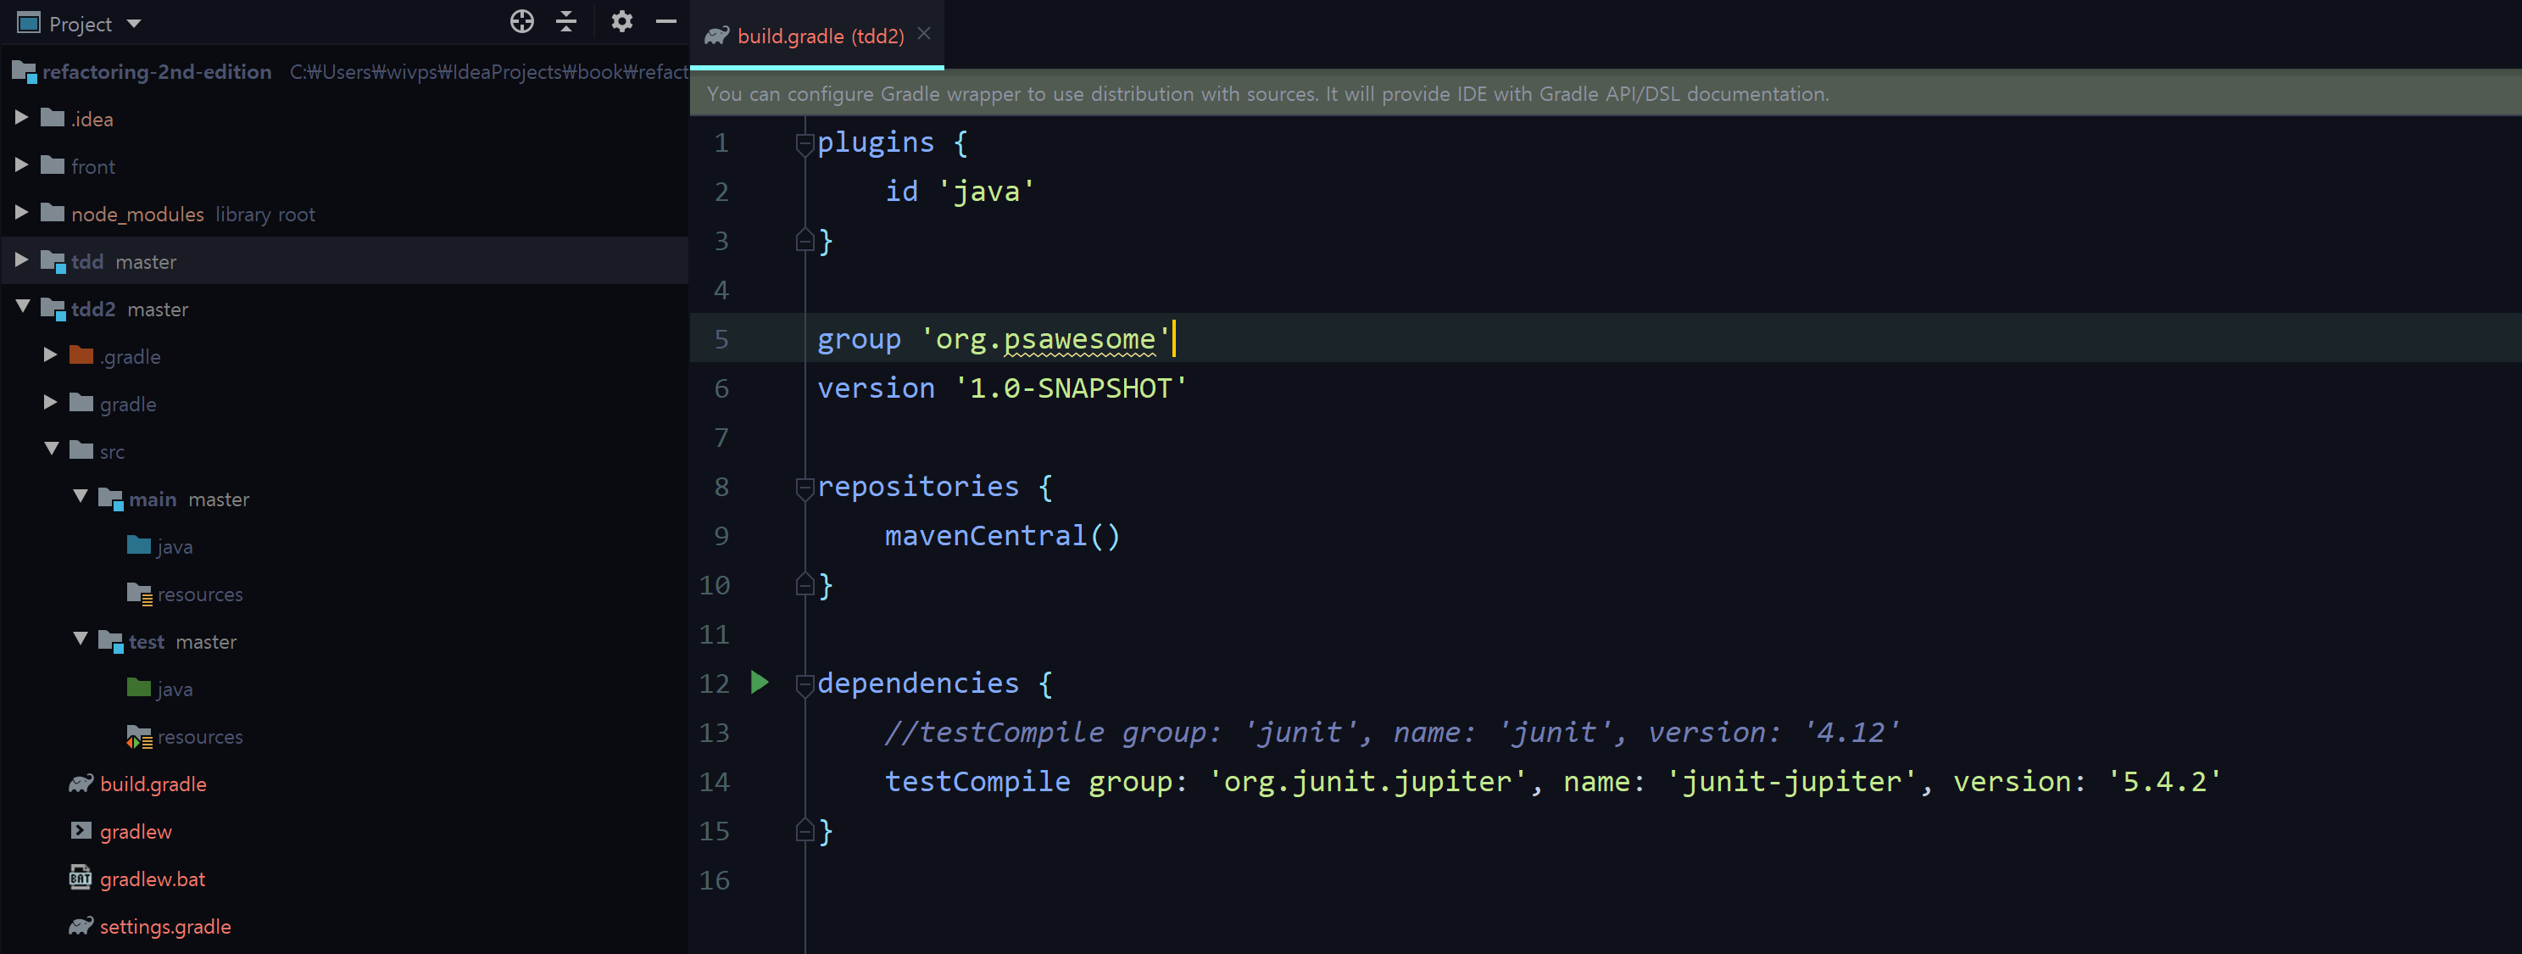The height and width of the screenshot is (954, 2522).
Task: Expand the tdd master module folder
Action: coord(21,260)
